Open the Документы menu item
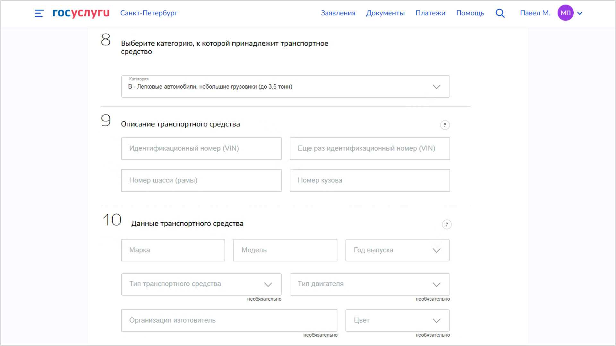The image size is (616, 346). click(x=385, y=13)
